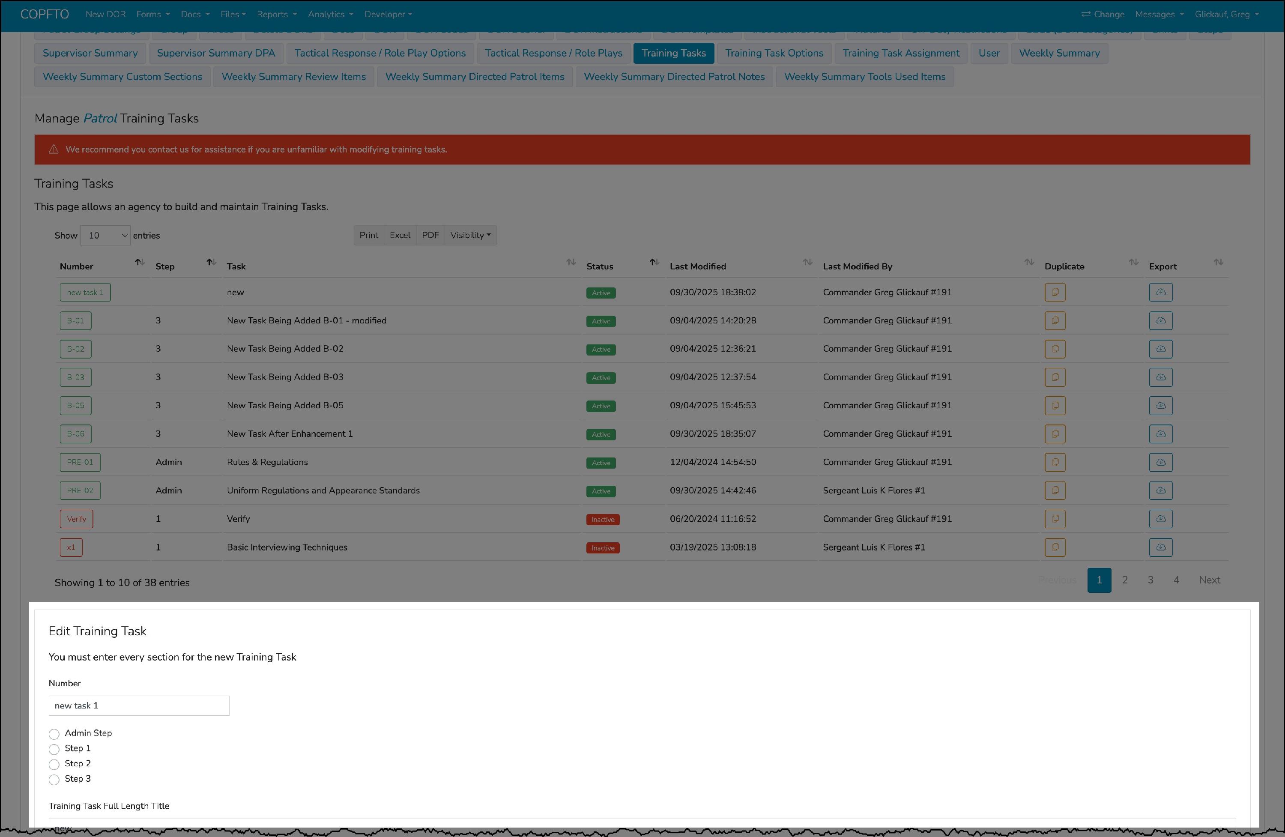Click duplicate icon for task B-01

pyautogui.click(x=1055, y=321)
